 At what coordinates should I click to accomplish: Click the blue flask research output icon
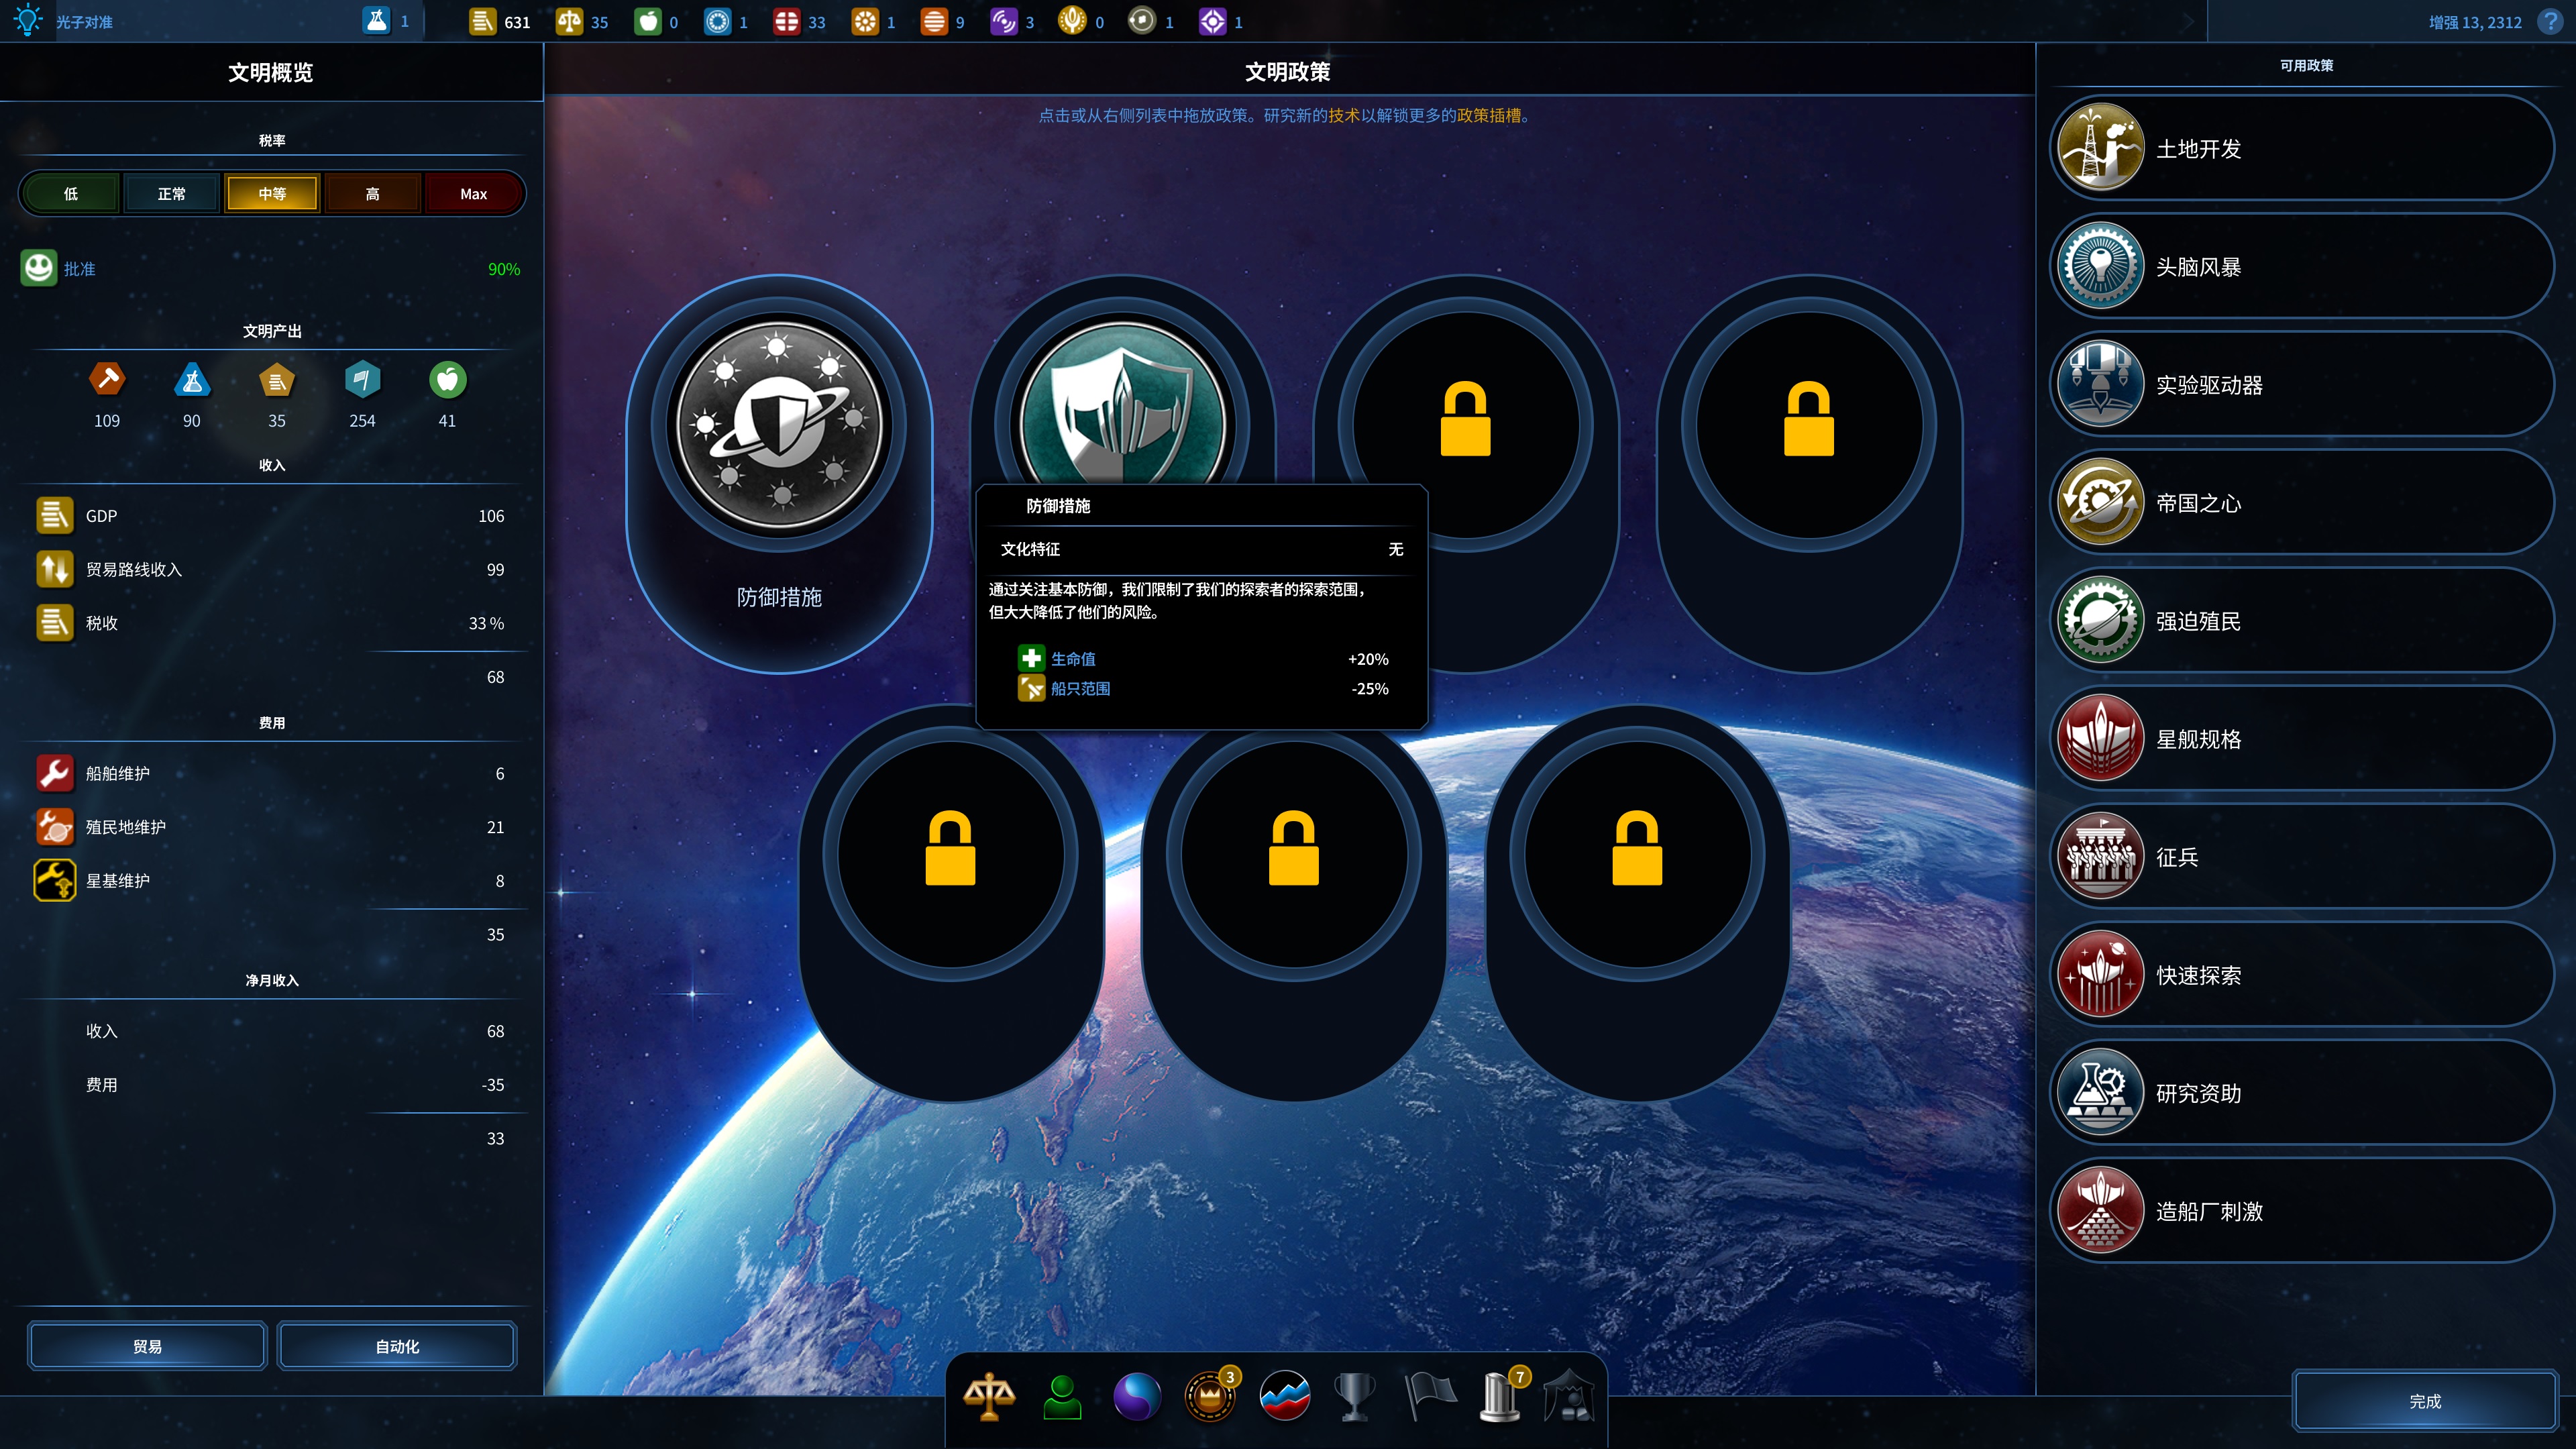pyautogui.click(x=192, y=380)
